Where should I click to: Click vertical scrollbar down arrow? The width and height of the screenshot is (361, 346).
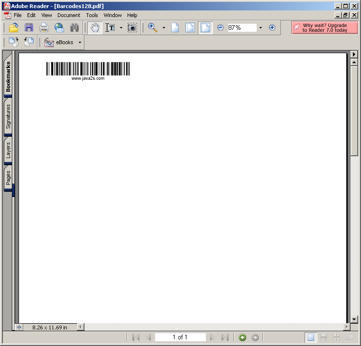(354, 319)
